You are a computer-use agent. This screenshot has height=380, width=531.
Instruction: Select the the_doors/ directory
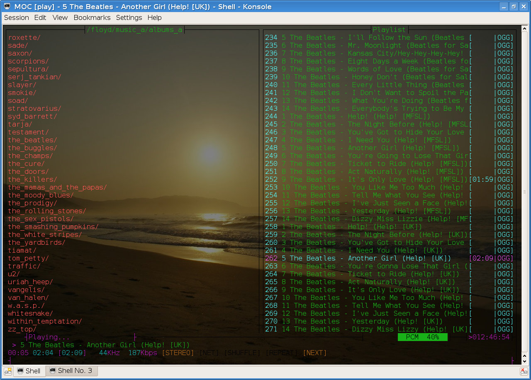coord(29,172)
